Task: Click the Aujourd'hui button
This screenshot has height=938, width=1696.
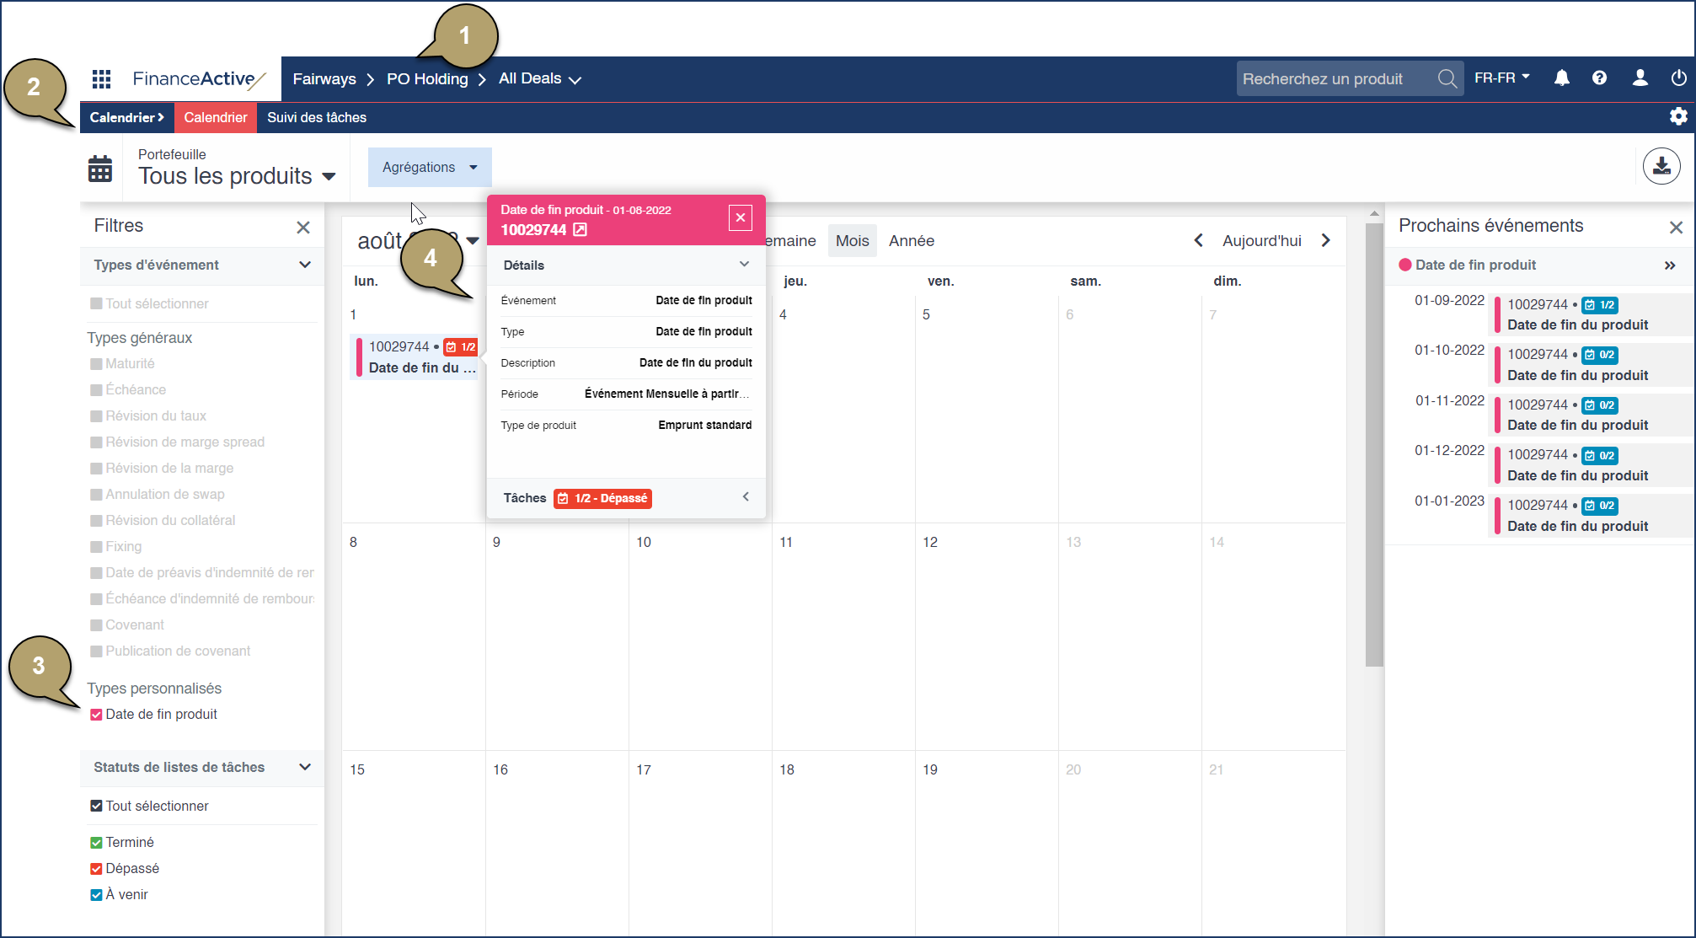Action: point(1261,240)
